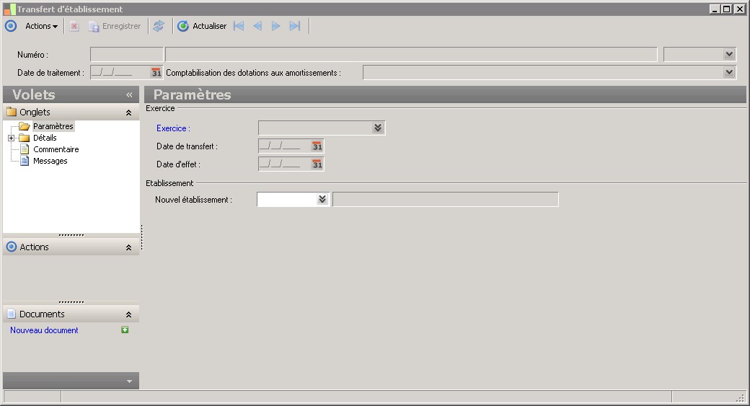Screen dimensions: 750x406
Task: Close the Transfert d'établissement window
Action: tap(739, 9)
